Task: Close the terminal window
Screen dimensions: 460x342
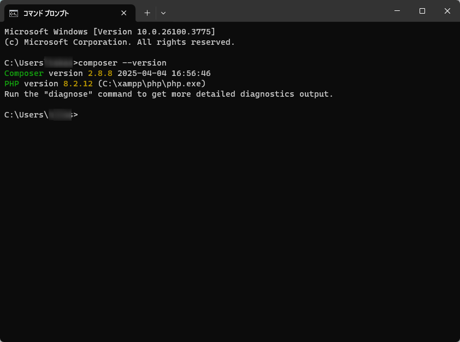Action: click(x=447, y=11)
